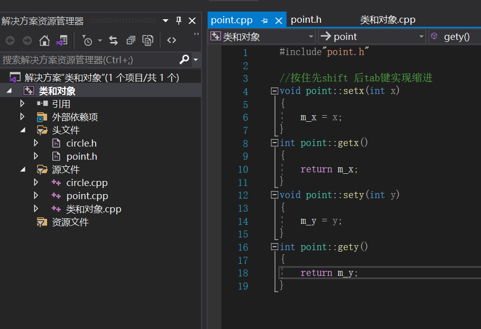
Task: Click the search magnifier in Solution Explorer
Action: pyautogui.click(x=185, y=59)
